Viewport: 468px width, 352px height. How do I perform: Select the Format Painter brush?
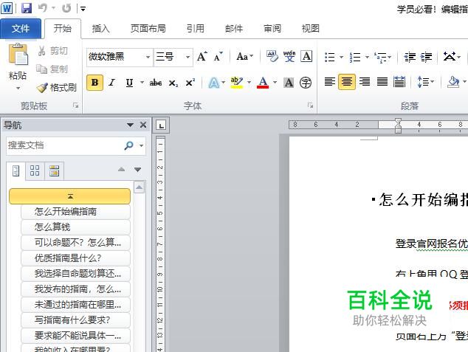point(57,87)
